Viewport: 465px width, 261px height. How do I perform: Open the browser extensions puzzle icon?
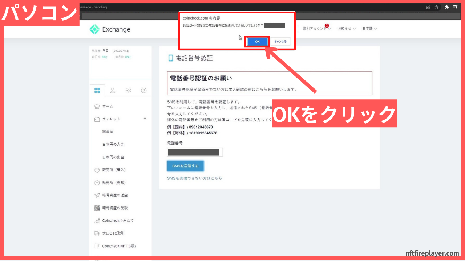[x=447, y=7]
